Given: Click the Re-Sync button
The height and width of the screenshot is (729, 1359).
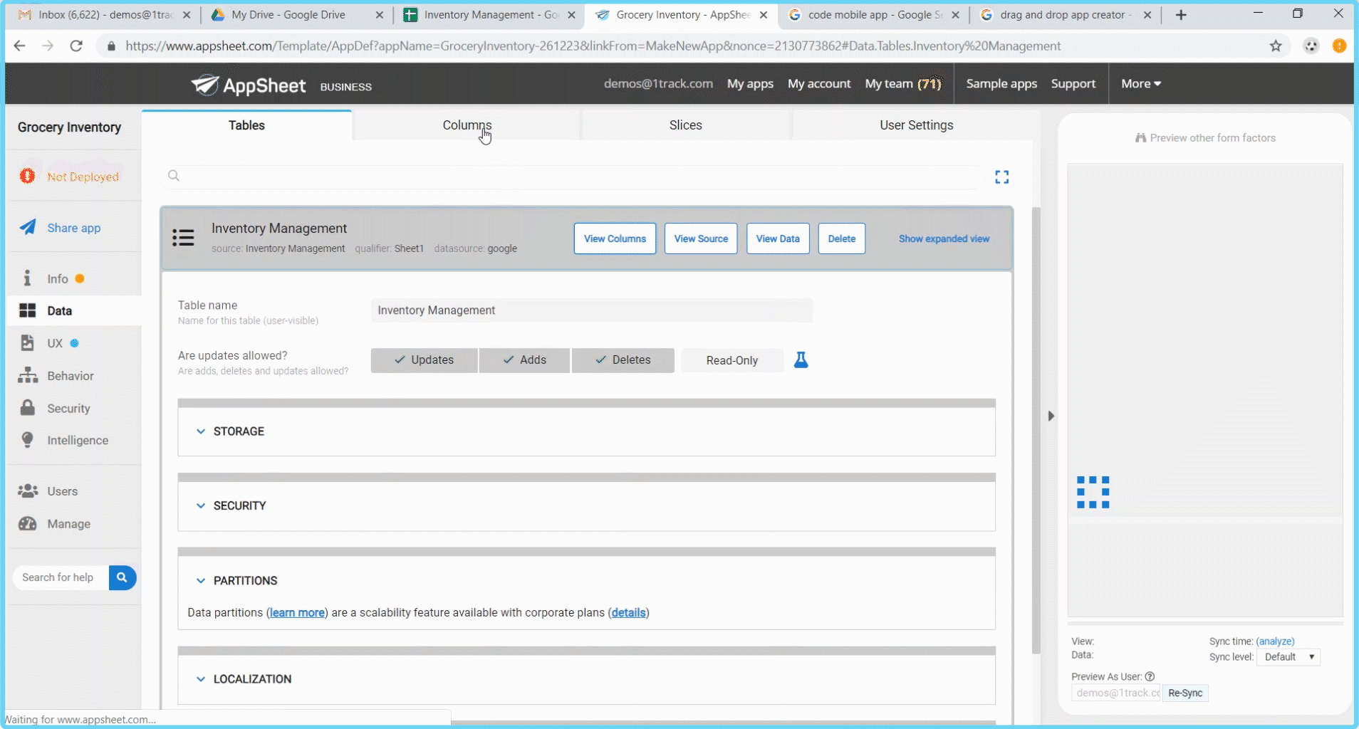Looking at the screenshot, I should tap(1185, 693).
